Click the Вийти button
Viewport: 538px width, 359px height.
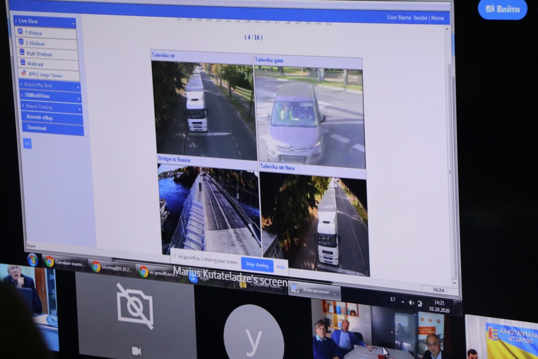tap(502, 9)
